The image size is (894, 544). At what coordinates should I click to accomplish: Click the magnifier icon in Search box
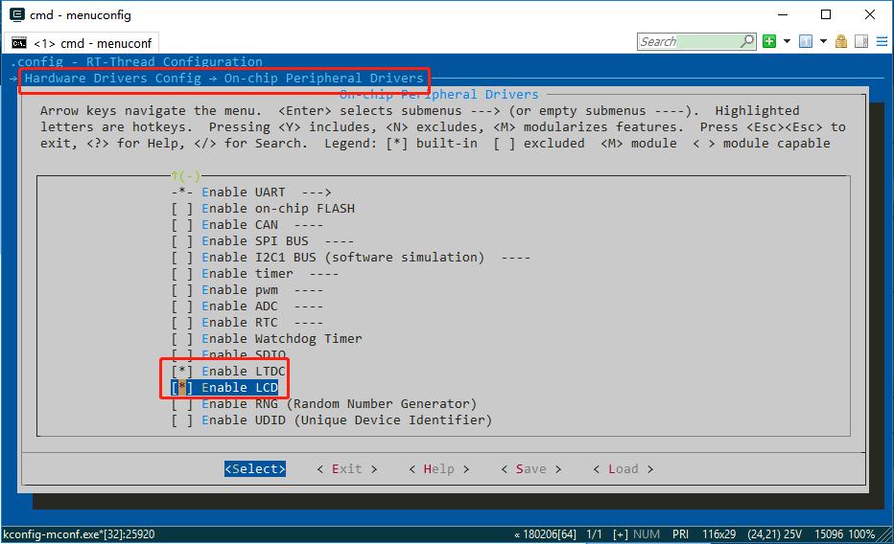(x=747, y=41)
